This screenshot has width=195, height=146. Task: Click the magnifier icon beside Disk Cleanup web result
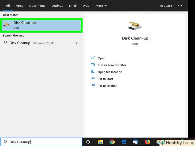click(5, 43)
